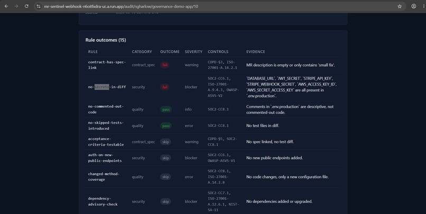The height and width of the screenshot is (214, 426).
Task: Click controls with OWASP-ASVS-V2
Action: 223,87
